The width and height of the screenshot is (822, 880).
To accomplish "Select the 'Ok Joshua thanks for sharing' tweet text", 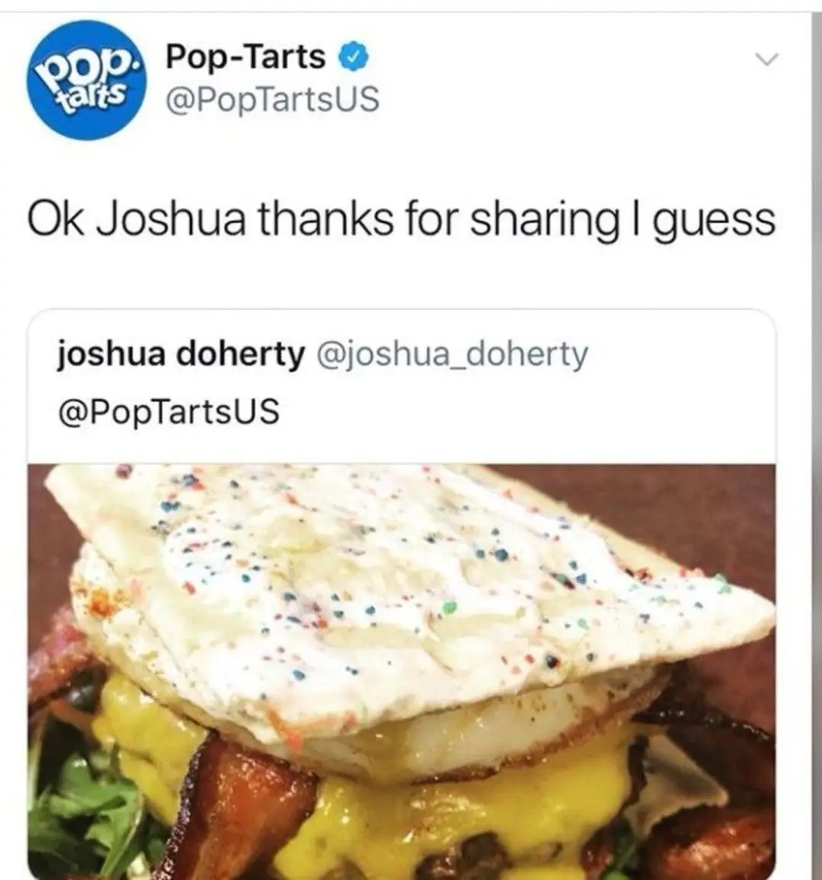I will point(400,220).
